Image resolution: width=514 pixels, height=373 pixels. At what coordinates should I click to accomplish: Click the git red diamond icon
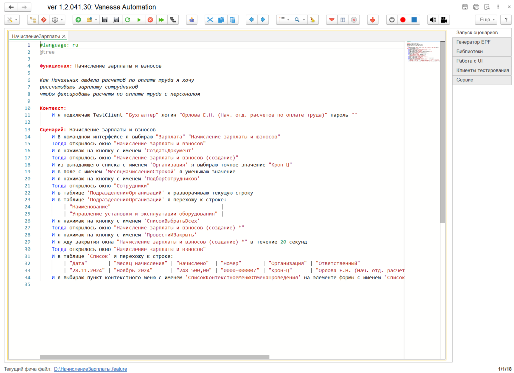pos(44,20)
